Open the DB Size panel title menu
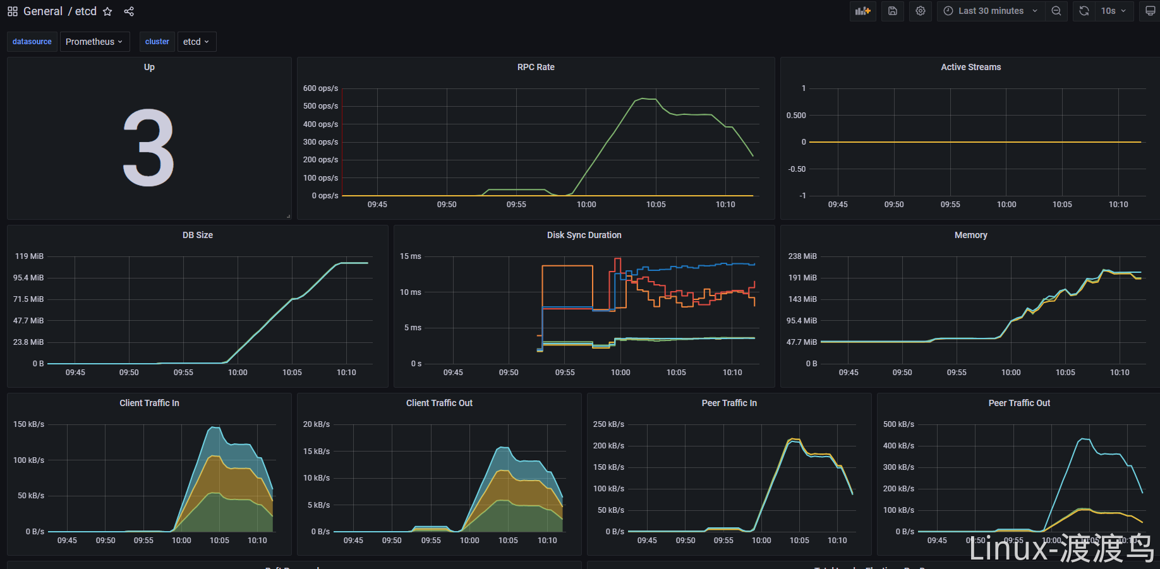The height and width of the screenshot is (569, 1160). tap(198, 235)
